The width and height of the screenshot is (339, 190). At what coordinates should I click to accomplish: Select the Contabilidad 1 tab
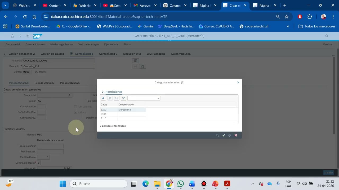84,54
